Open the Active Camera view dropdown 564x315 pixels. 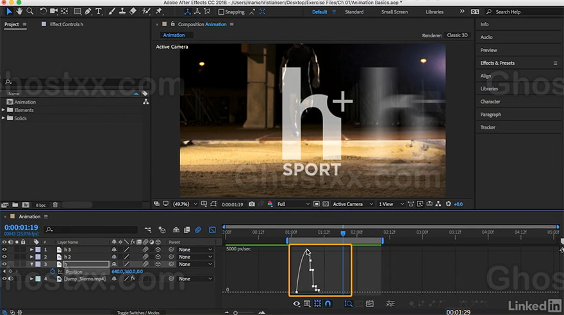point(353,204)
